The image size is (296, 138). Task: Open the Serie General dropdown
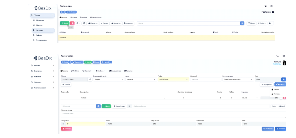(x=141, y=80)
